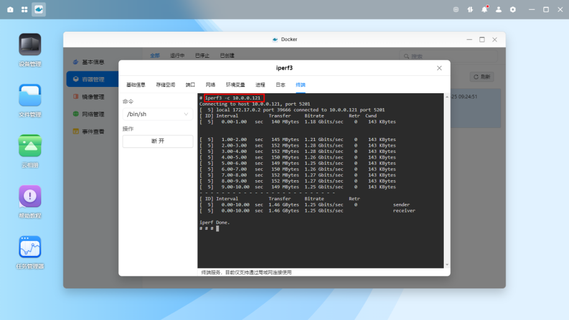The width and height of the screenshot is (569, 320).
Task: Switch to the 环境变量 tab
Action: click(x=235, y=85)
